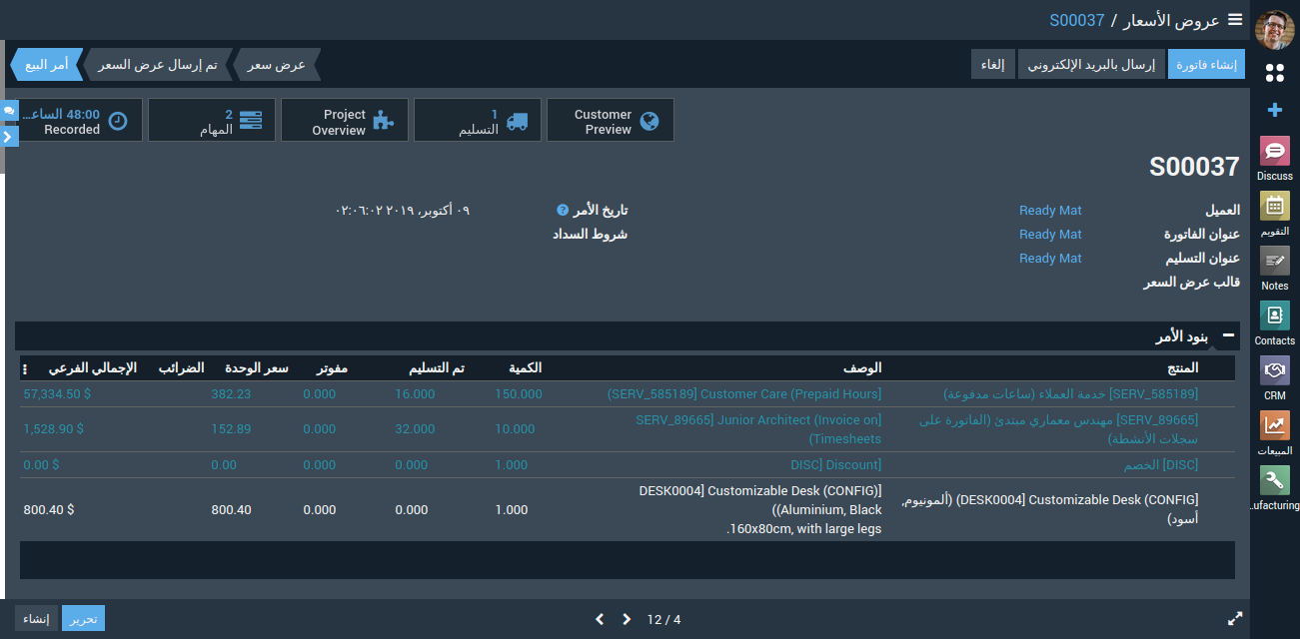Click the Create Invoice button
The width and height of the screenshot is (1300, 639).
pyautogui.click(x=1206, y=65)
